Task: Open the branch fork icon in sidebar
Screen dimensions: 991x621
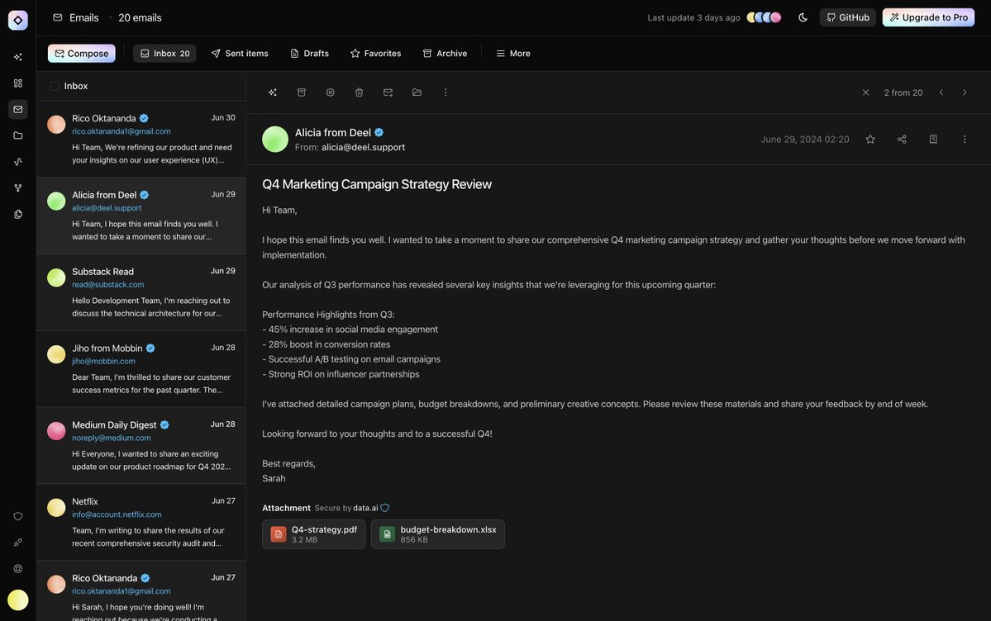Action: [17, 187]
